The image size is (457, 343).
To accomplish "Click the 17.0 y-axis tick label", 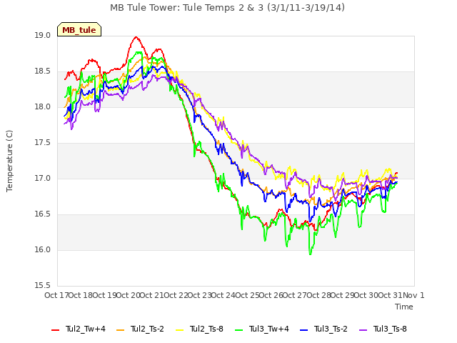I will coord(43,178).
